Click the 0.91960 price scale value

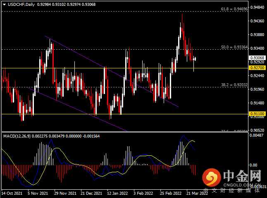257,89
